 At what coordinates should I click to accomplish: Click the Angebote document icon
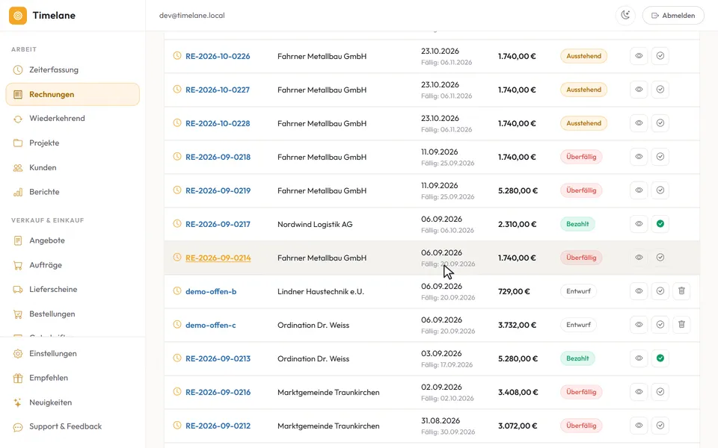[18, 240]
